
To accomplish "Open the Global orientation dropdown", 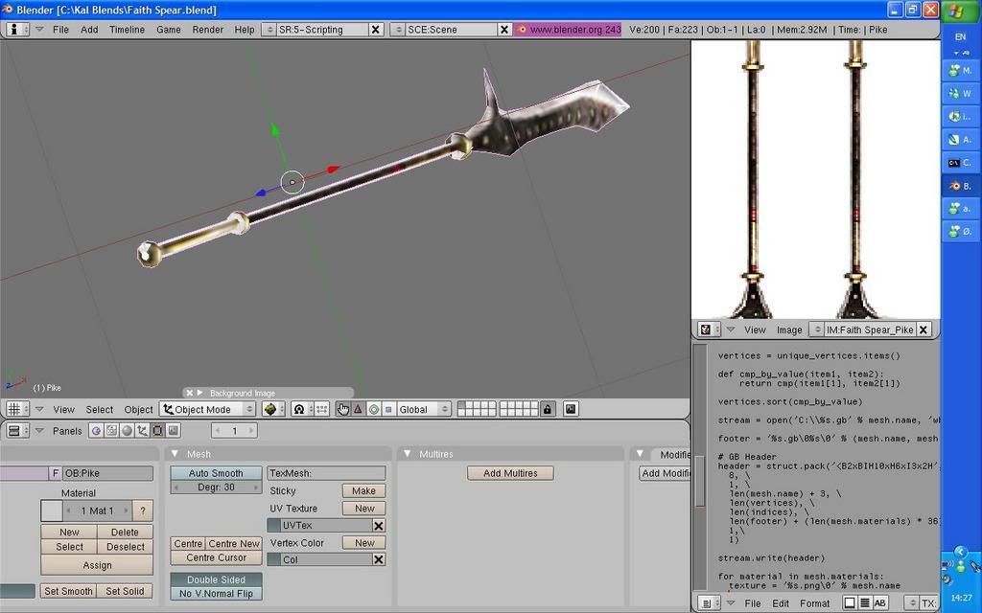I will pyautogui.click(x=422, y=409).
